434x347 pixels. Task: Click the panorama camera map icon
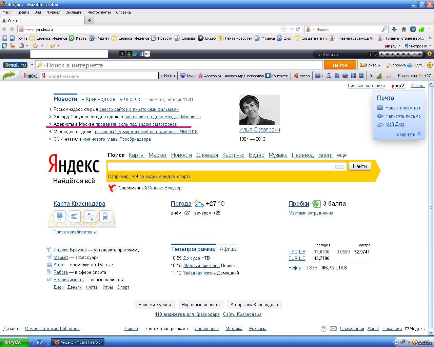(59, 216)
